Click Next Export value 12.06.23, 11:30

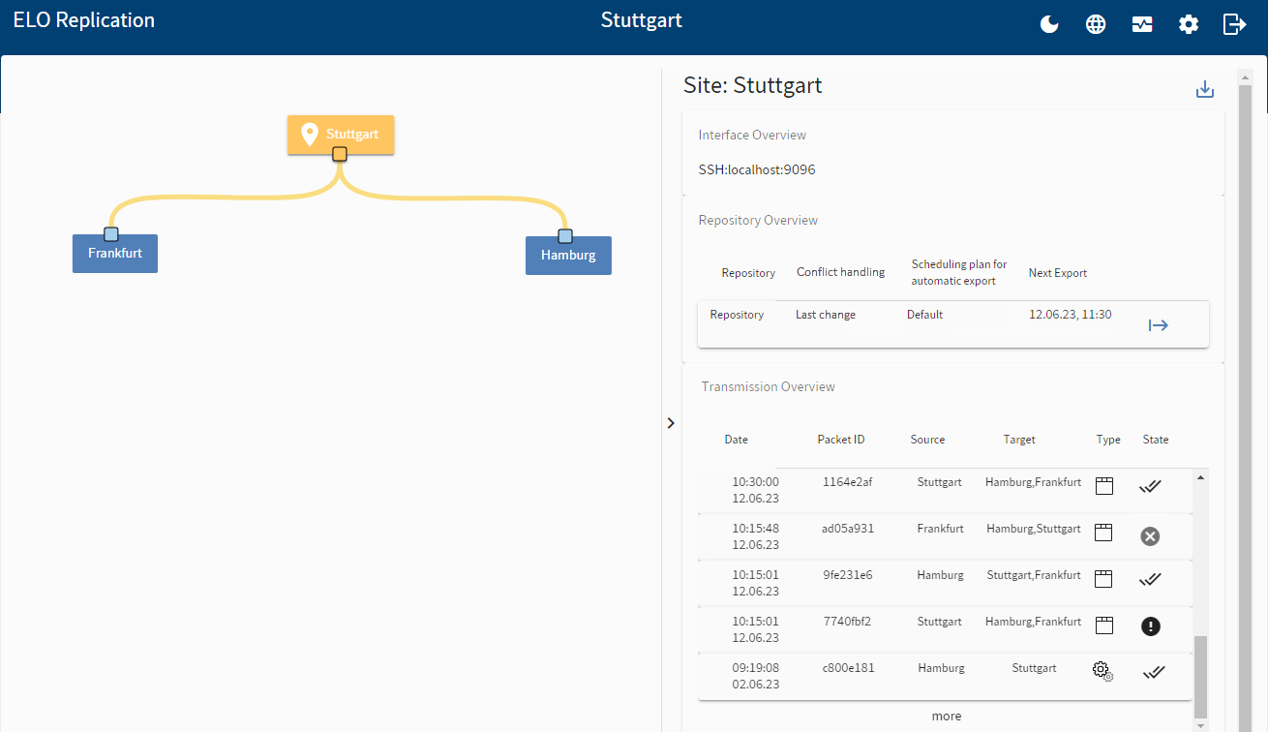tap(1070, 315)
